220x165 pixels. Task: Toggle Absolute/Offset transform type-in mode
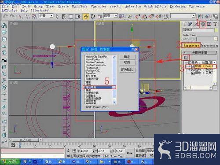tap(74, 151)
